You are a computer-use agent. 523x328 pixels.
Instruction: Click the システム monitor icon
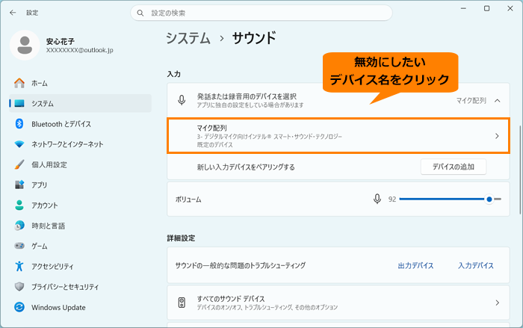tap(19, 103)
